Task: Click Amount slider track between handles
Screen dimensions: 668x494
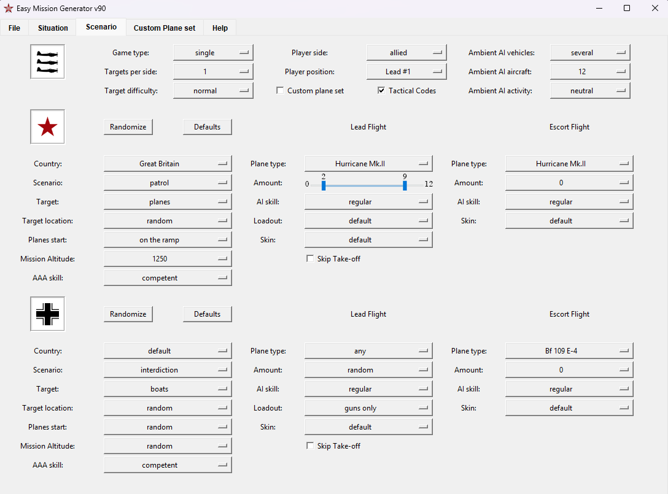Action: 364,186
